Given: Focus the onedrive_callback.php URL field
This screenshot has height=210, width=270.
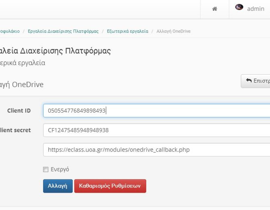Looking at the screenshot, I should pos(157,150).
